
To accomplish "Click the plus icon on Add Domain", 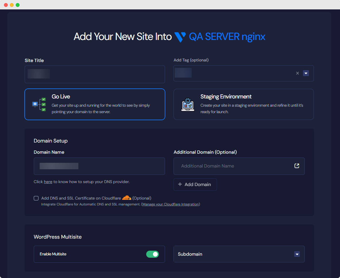I will [x=180, y=184].
